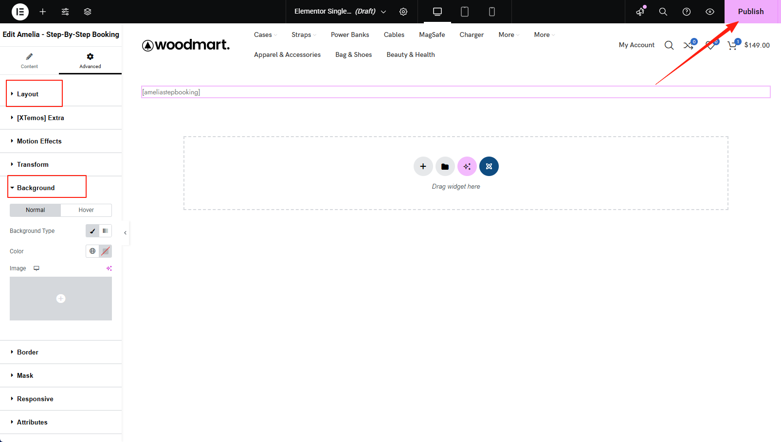
Task: Click the Build with AI sparkle button
Action: click(x=467, y=166)
